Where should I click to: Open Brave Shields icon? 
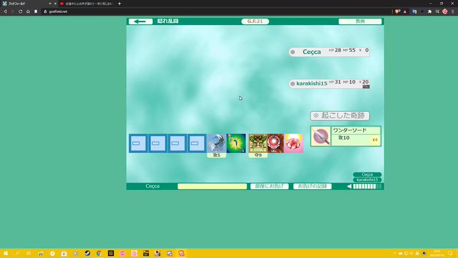[x=397, y=11]
